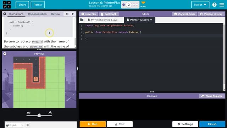Open the MyNeighborhood.java tab

click(x=103, y=20)
